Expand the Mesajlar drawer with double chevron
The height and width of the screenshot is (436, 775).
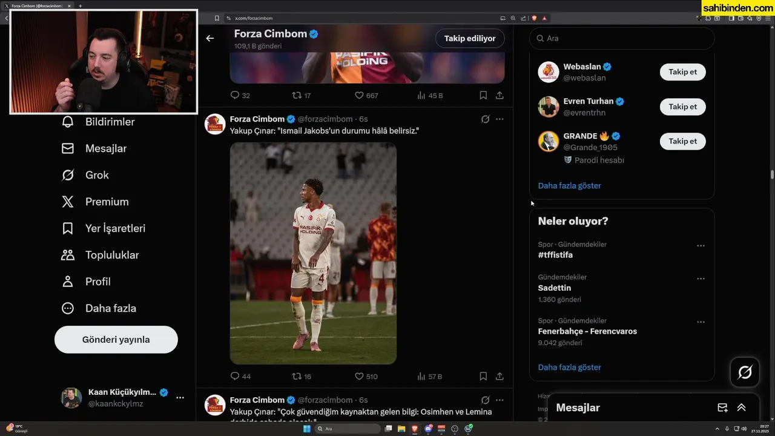[x=741, y=408]
